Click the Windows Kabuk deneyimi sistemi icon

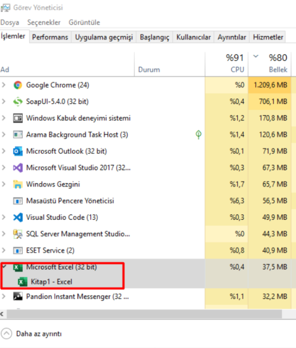pyautogui.click(x=18, y=118)
